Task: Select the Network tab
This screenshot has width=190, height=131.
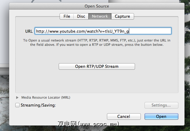Action: pos(100,16)
